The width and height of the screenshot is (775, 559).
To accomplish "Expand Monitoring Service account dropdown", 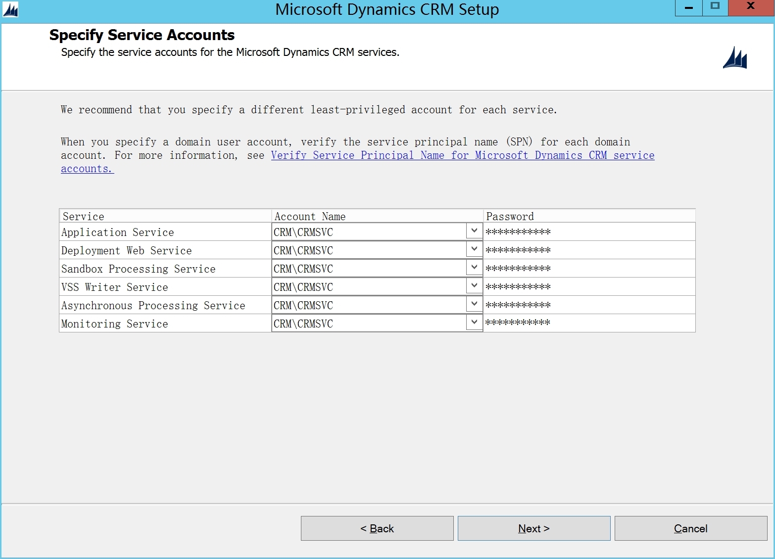I will click(x=474, y=323).
